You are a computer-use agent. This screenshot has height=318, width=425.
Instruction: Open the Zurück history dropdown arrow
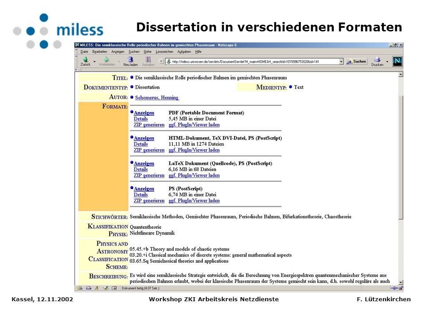point(94,62)
